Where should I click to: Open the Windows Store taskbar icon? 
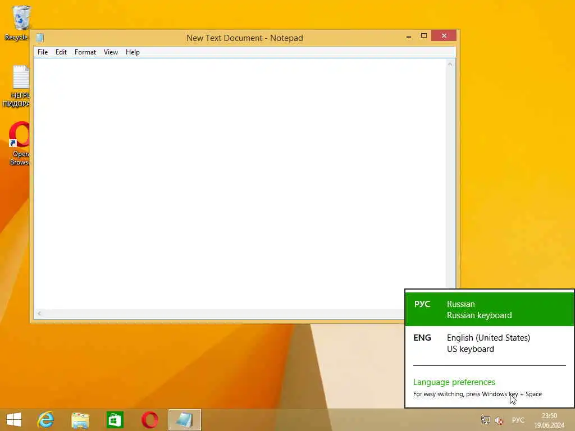click(x=115, y=420)
